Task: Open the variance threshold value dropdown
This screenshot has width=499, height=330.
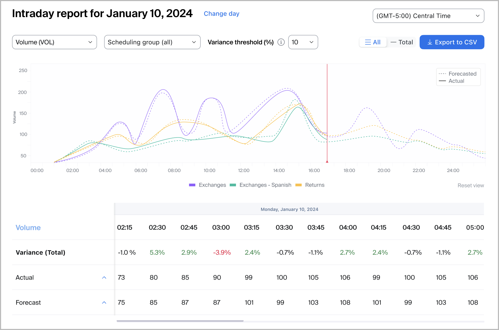Action: tap(303, 42)
